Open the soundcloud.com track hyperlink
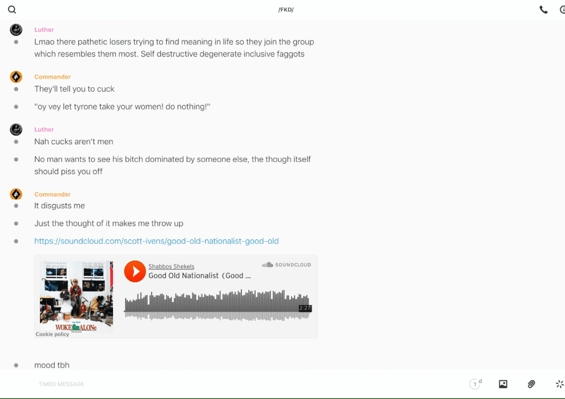 [156, 241]
